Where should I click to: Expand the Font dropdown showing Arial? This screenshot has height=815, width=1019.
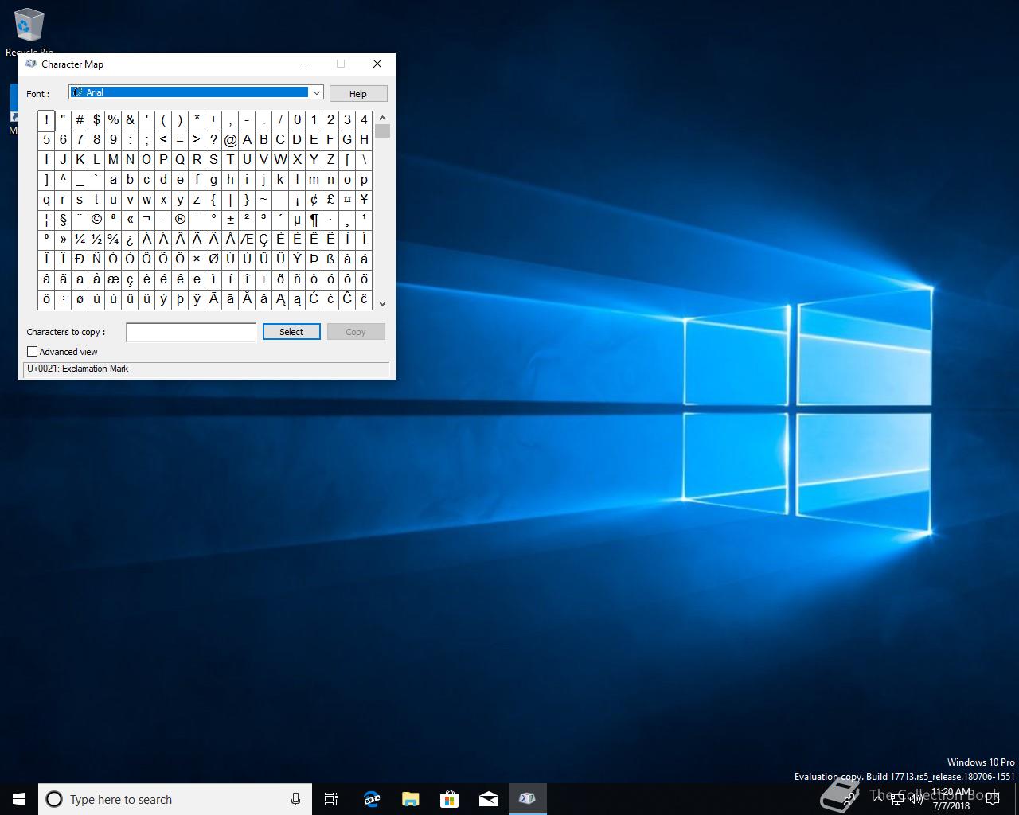pyautogui.click(x=316, y=93)
